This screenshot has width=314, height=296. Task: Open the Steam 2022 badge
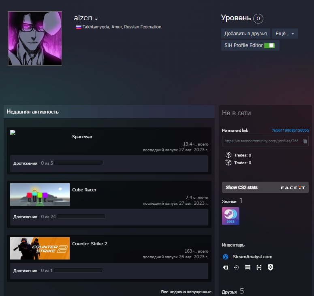(231, 216)
